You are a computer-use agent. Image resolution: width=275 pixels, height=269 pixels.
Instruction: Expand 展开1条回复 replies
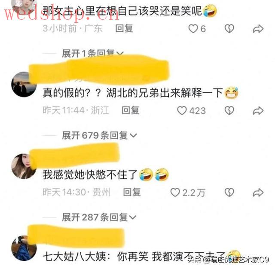pos(93,53)
